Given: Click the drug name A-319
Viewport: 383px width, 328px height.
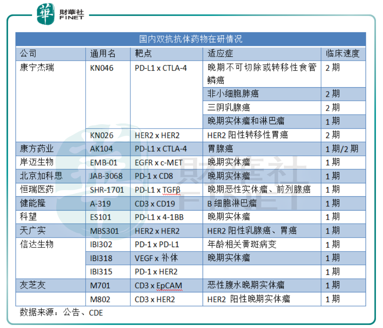Looking at the screenshot, I should click(x=100, y=204).
